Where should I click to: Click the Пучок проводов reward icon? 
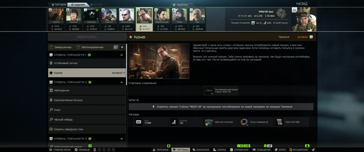[244, 122]
